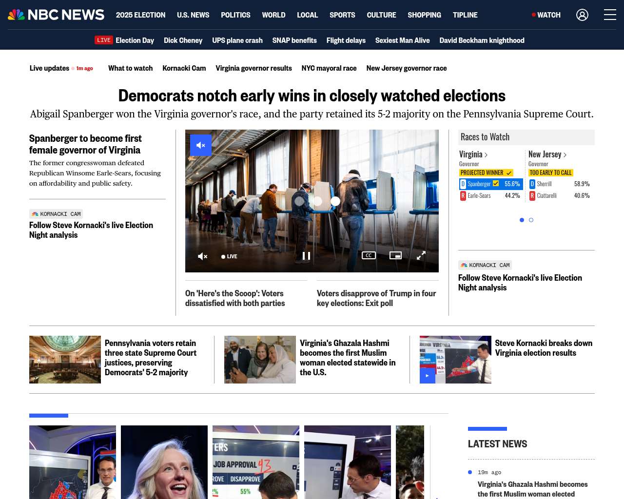Toggle mute in the video control bar

point(203,256)
